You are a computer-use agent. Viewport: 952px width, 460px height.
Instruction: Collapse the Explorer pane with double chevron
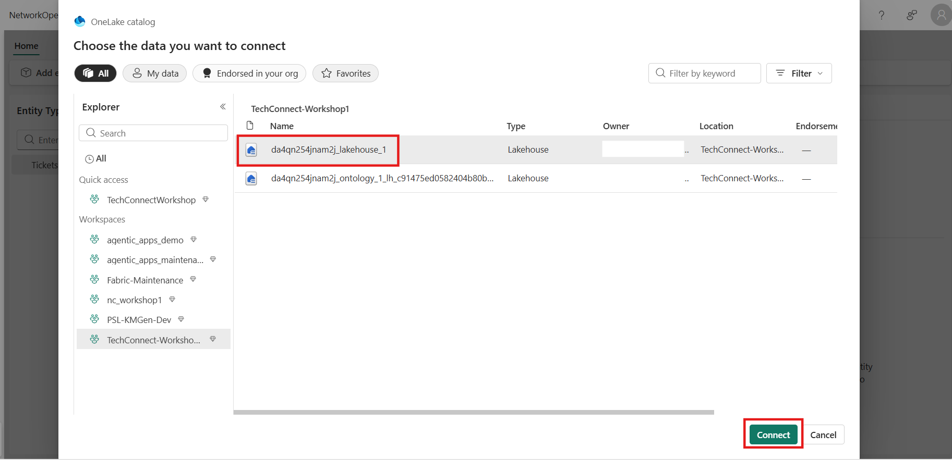click(x=223, y=107)
